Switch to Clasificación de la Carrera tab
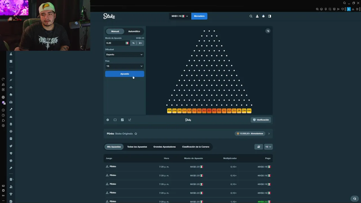The height and width of the screenshot is (203, 361). [196, 147]
